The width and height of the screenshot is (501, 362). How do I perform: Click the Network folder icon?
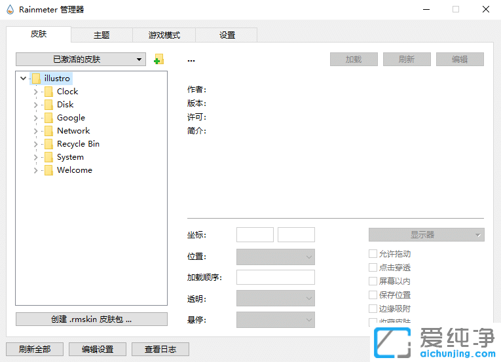[48, 131]
